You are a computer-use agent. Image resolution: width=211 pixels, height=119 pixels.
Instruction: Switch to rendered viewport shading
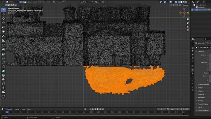186,2
